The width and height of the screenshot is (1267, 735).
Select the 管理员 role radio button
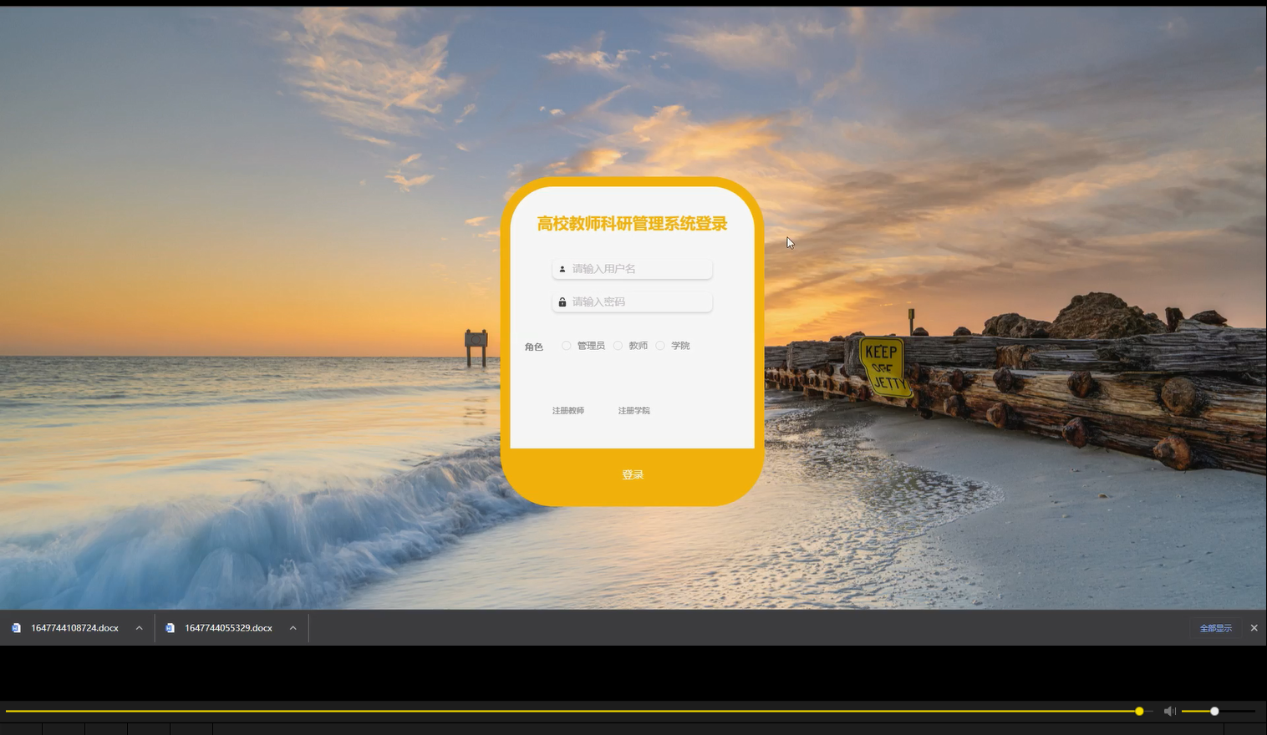coord(567,346)
